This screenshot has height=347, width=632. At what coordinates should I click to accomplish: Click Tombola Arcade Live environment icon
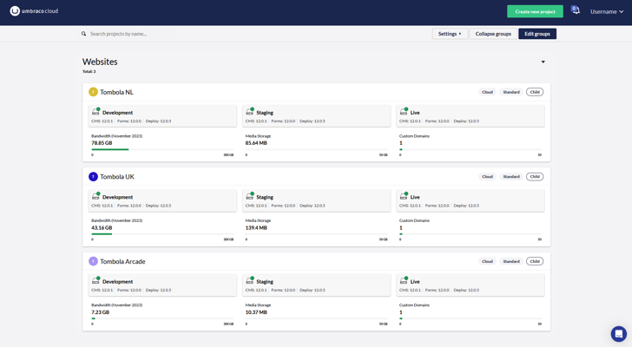click(x=404, y=280)
